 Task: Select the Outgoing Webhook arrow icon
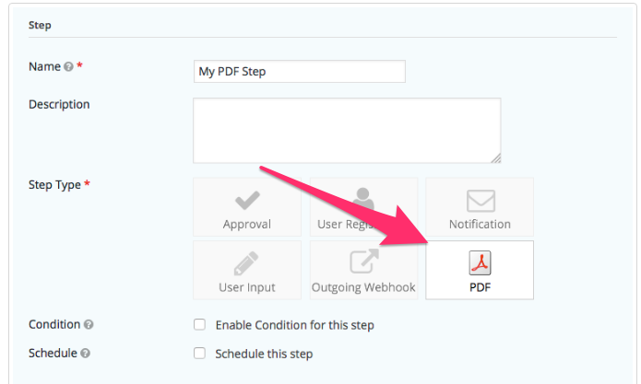point(363,262)
